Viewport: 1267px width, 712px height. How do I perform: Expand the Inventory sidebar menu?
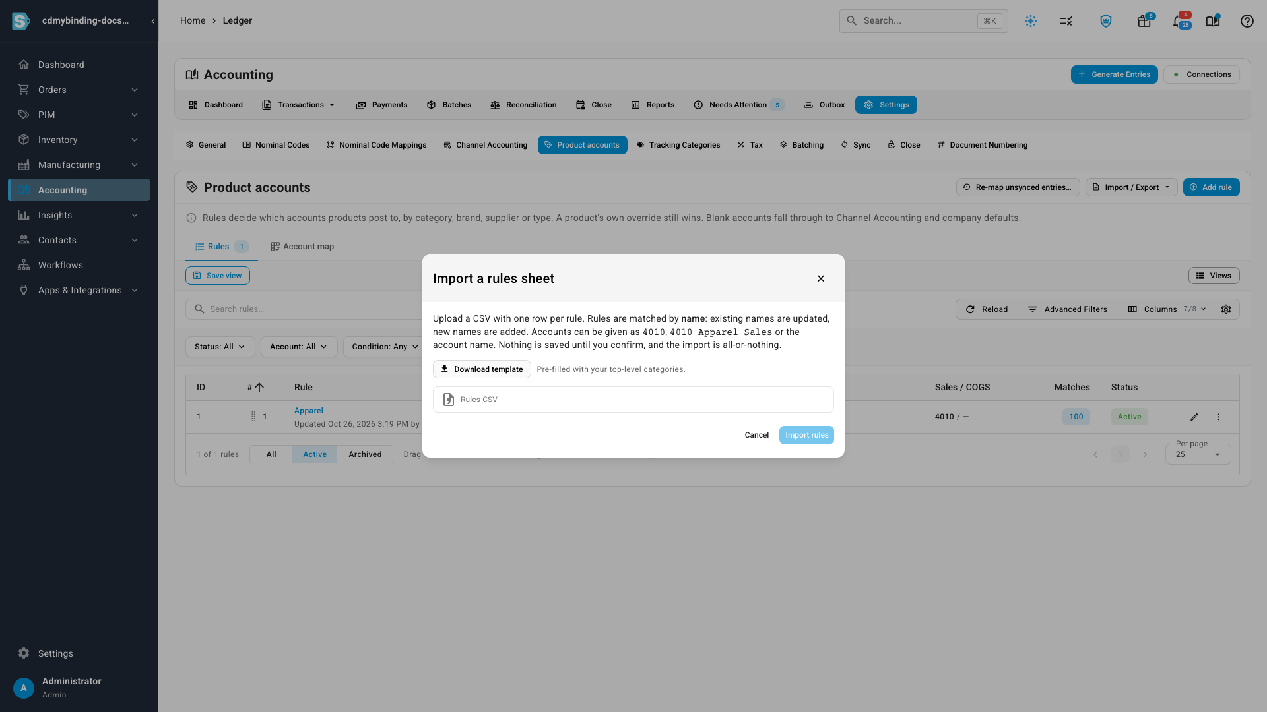click(79, 140)
